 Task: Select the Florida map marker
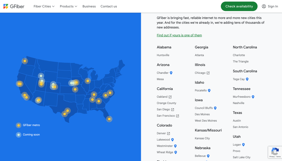coord(109,119)
